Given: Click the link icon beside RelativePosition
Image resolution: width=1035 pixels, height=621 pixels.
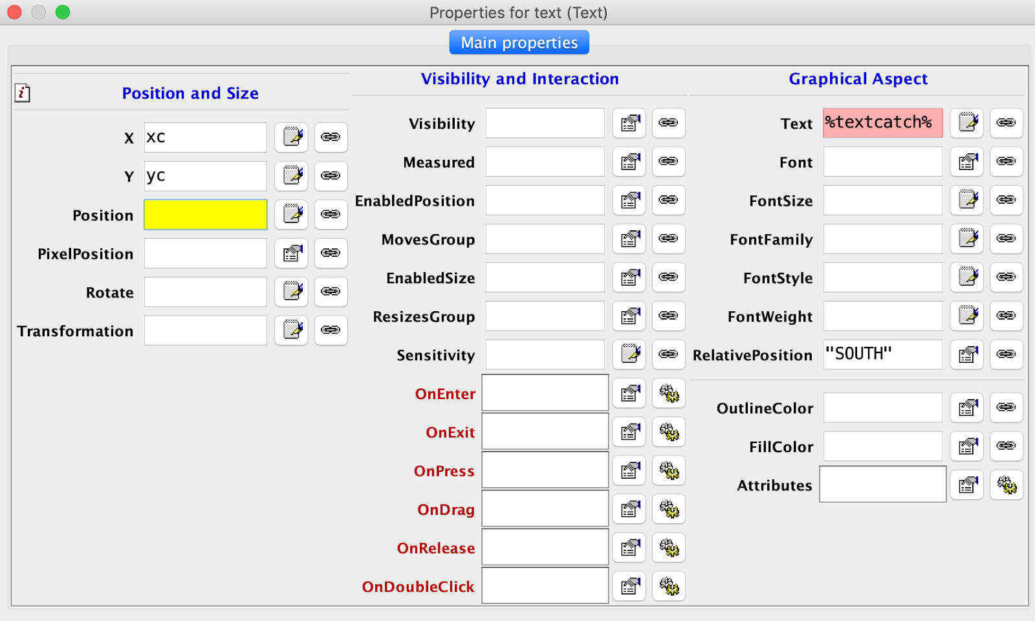Looking at the screenshot, I should tap(1006, 354).
